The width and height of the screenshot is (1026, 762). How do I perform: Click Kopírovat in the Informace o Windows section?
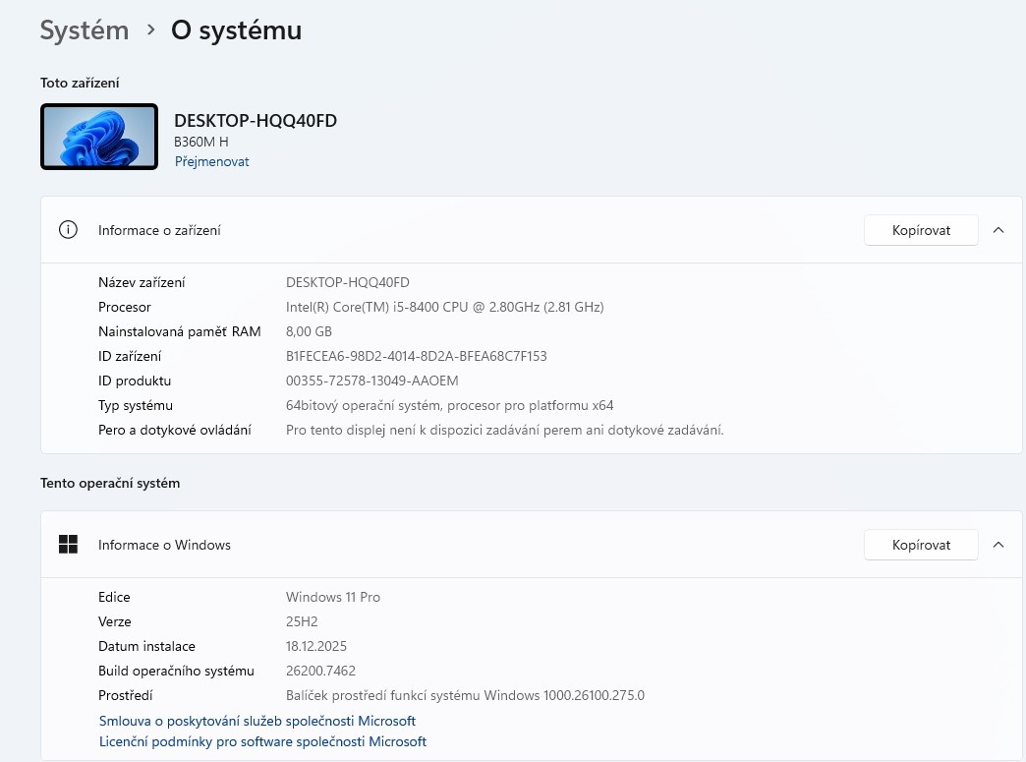[x=920, y=544]
